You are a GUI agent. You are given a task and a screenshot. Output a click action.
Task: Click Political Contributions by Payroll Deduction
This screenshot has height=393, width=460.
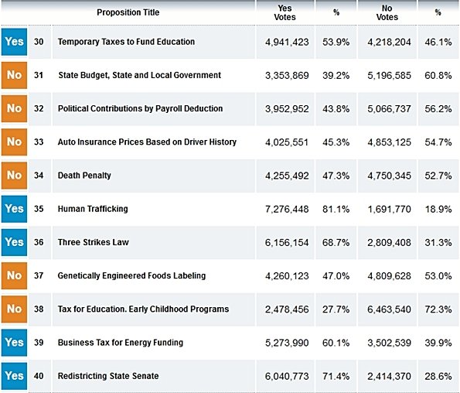(x=140, y=108)
